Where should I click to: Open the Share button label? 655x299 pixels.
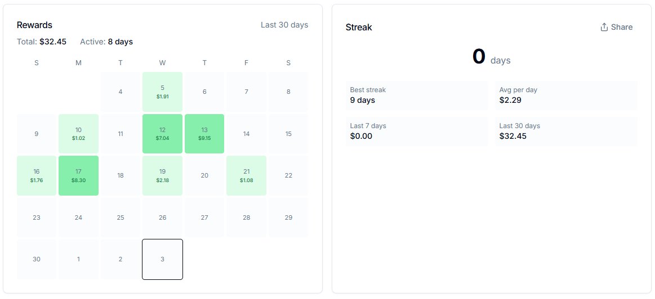point(622,27)
